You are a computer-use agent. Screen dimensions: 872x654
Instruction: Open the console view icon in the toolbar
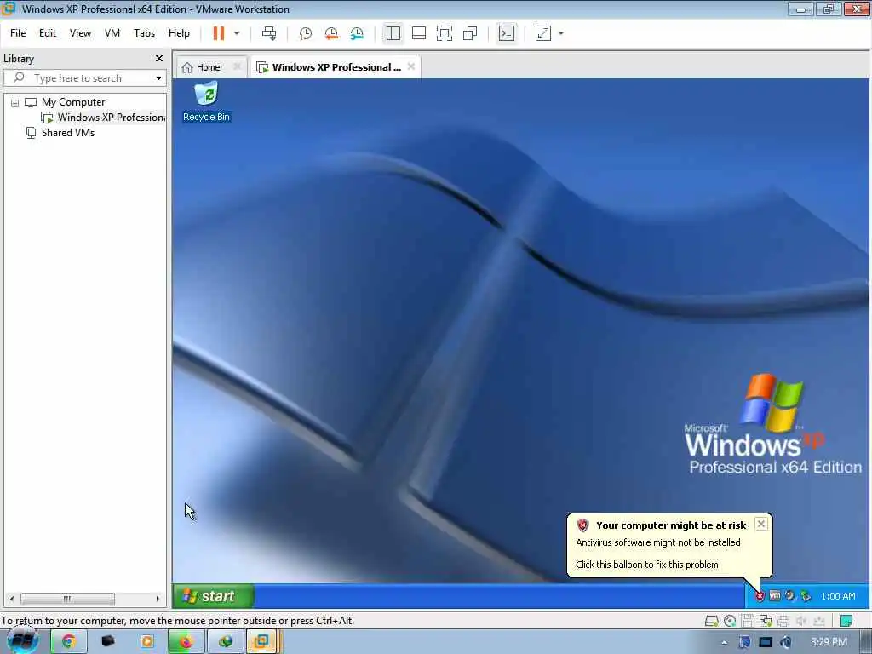tap(506, 33)
